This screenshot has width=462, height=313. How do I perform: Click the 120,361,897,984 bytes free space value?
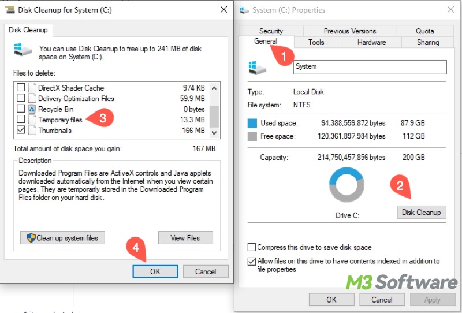click(x=352, y=136)
